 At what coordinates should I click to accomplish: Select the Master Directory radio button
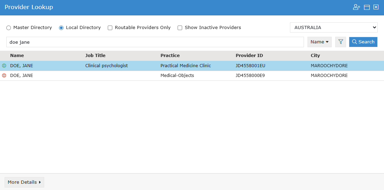click(x=9, y=28)
